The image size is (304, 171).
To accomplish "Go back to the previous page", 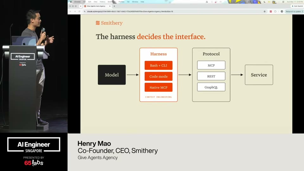I will pyautogui.click(x=70, y=11).
